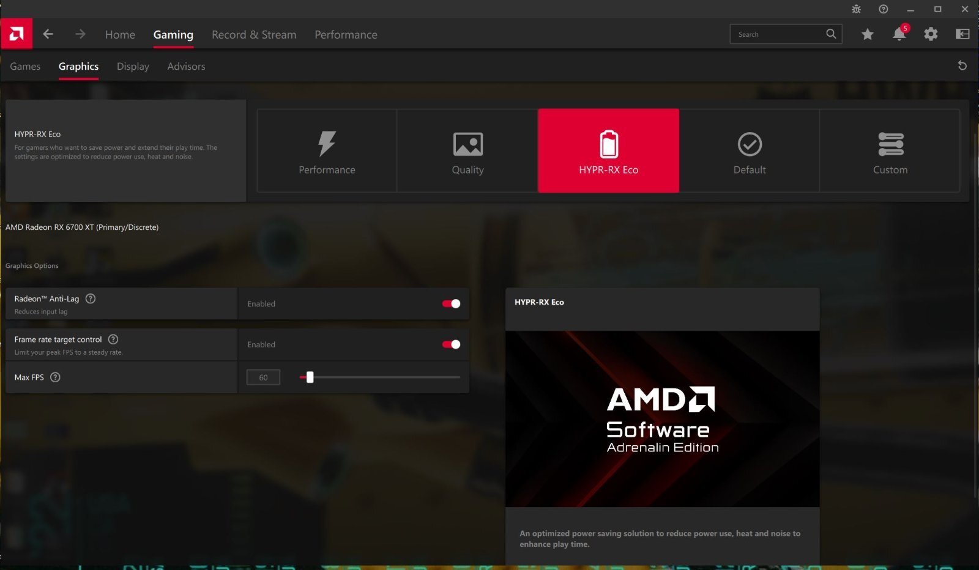Open the help question mark icon

click(883, 9)
